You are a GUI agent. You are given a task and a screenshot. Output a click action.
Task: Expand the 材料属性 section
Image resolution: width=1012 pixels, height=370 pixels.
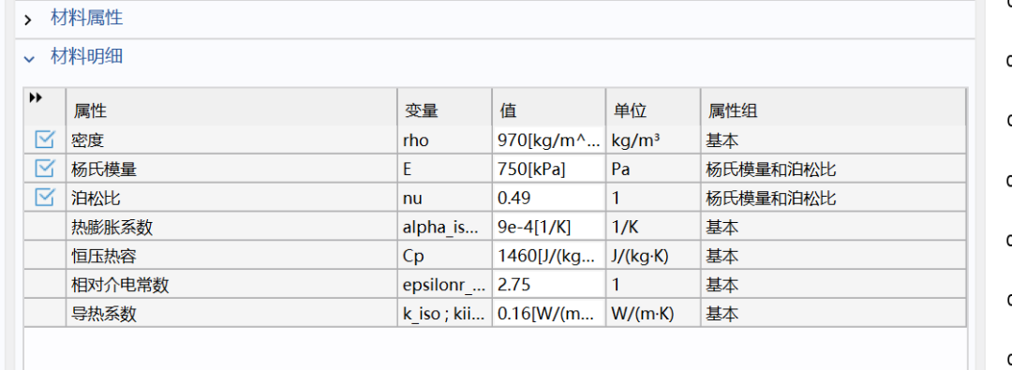coord(28,20)
